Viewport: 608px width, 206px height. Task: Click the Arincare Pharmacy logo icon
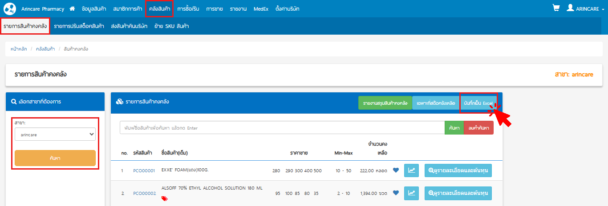point(10,8)
